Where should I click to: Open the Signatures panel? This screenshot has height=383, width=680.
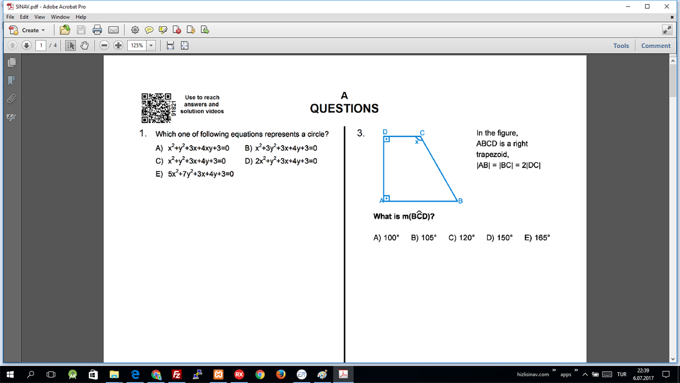point(11,117)
